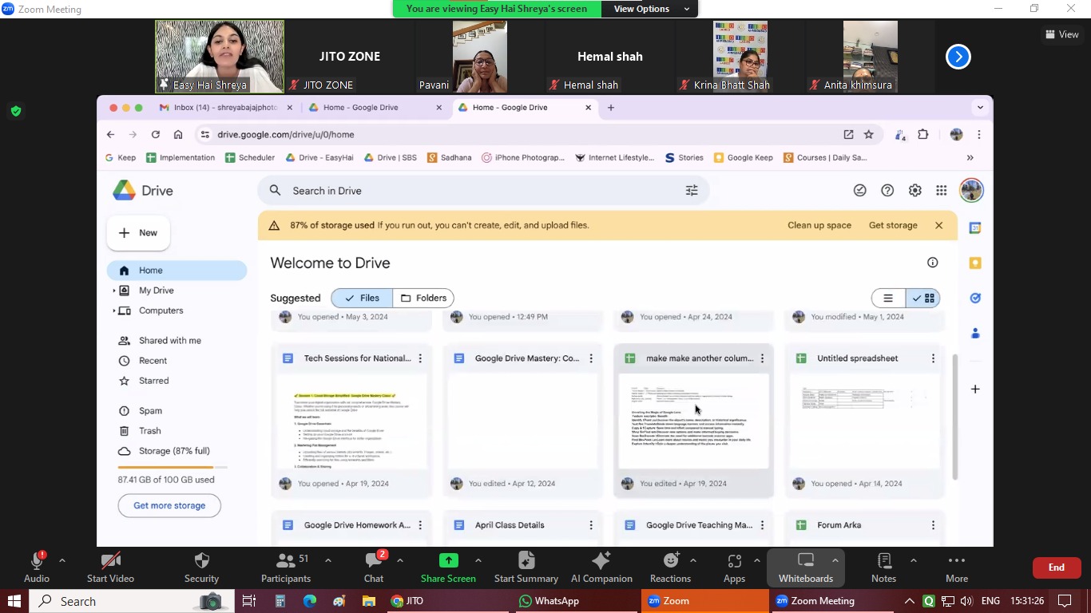The image size is (1091, 613).
Task: Click the Clean up space link
Action: (819, 225)
